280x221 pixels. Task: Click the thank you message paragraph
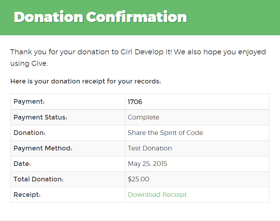pos(138,58)
